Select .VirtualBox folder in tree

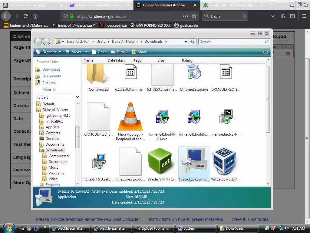coord(54,121)
